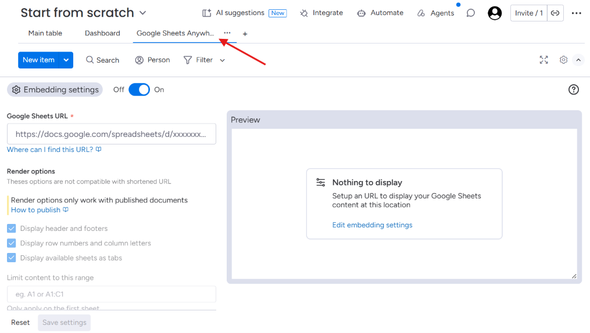Click Edit embedding settings link
Image resolution: width=590 pixels, height=333 pixels.
pos(372,225)
